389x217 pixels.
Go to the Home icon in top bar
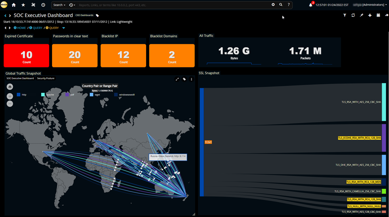[x=14, y=5]
